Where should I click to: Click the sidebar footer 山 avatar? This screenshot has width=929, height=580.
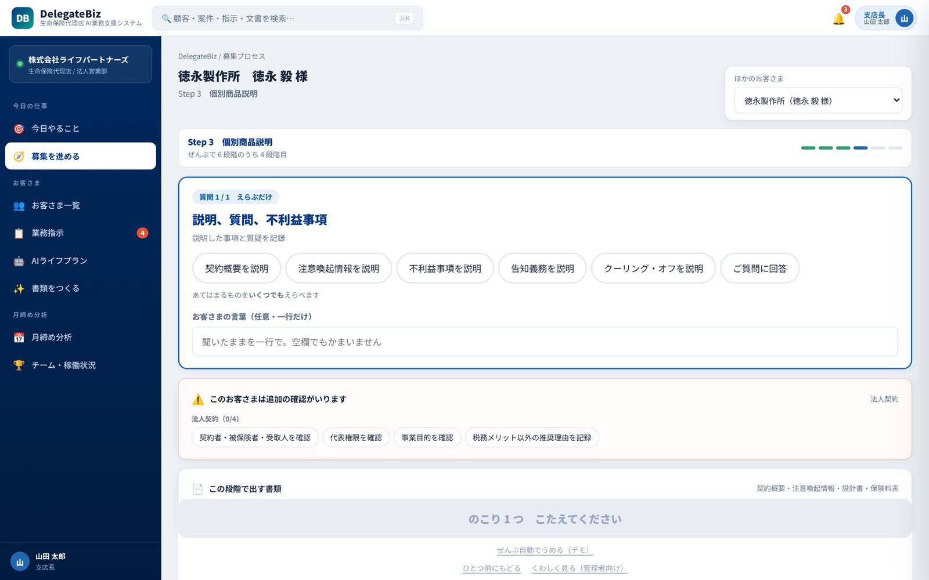[20, 561]
